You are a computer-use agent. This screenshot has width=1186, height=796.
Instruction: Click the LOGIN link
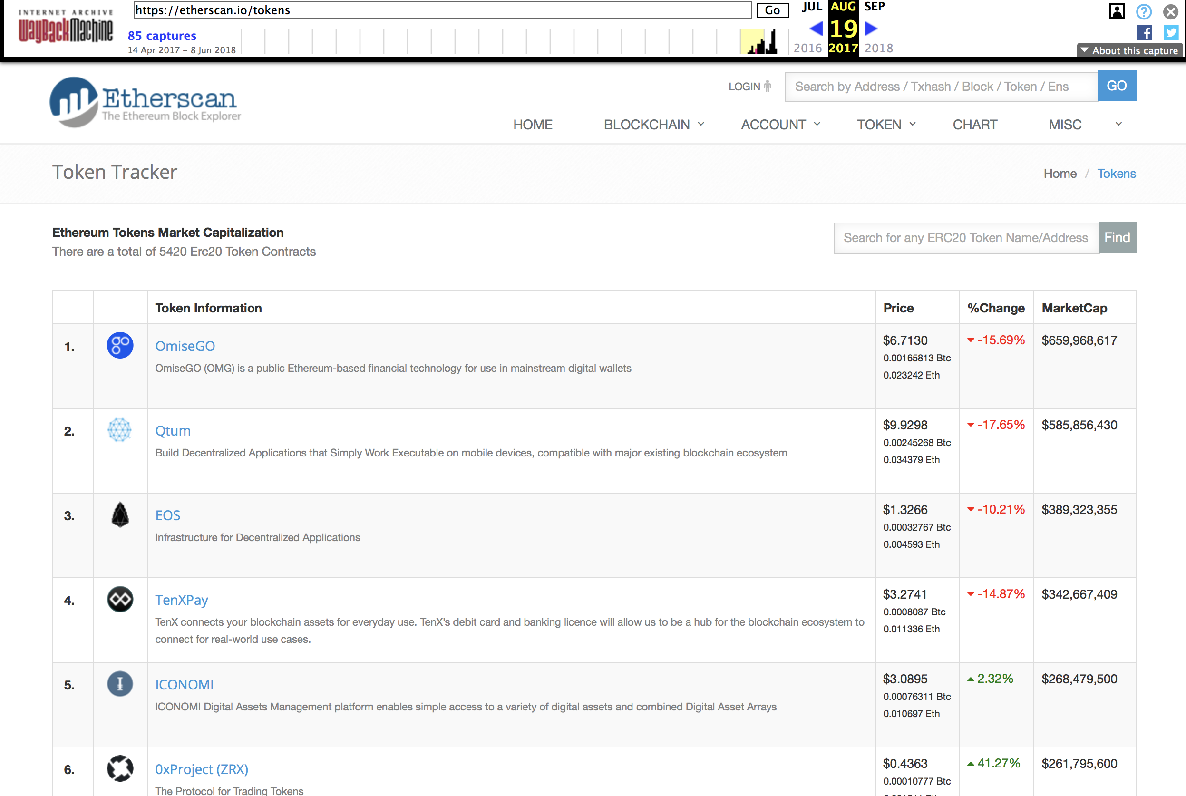coord(744,87)
